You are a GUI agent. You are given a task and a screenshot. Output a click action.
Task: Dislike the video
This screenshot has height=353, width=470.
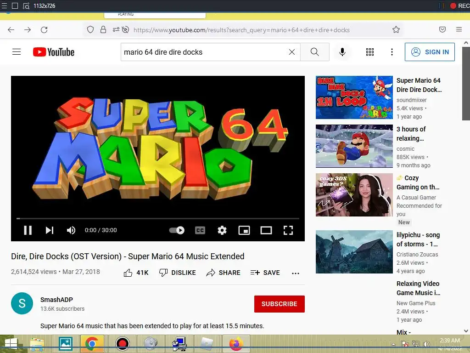177,273
